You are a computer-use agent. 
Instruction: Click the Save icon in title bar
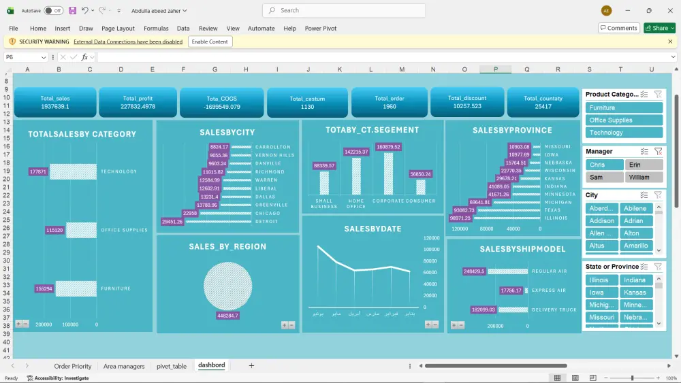[73, 10]
